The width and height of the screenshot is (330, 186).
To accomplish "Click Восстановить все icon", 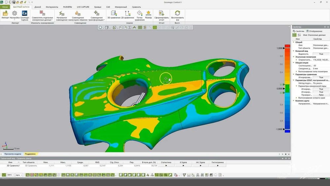I will coord(178,14).
